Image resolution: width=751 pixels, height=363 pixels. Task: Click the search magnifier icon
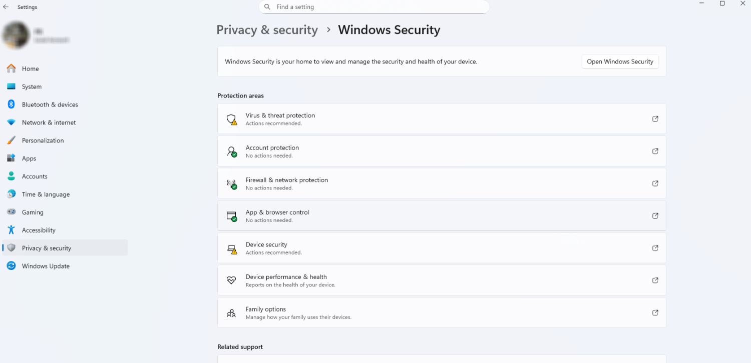(267, 7)
